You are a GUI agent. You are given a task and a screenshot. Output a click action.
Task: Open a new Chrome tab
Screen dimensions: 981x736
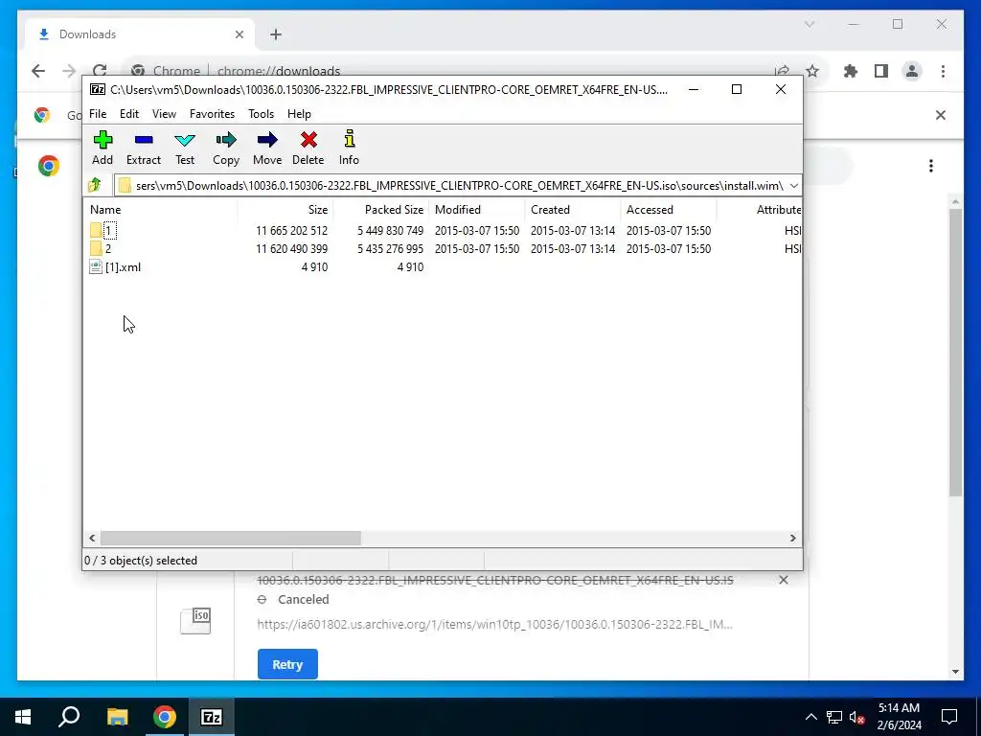[276, 34]
